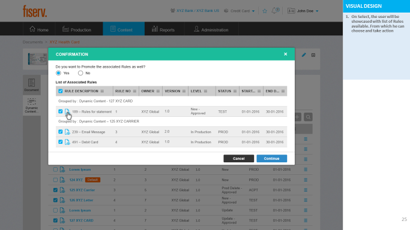410x230 pixels.
Task: Toggle the select-all Rule Description checkbox
Action: click(61, 91)
